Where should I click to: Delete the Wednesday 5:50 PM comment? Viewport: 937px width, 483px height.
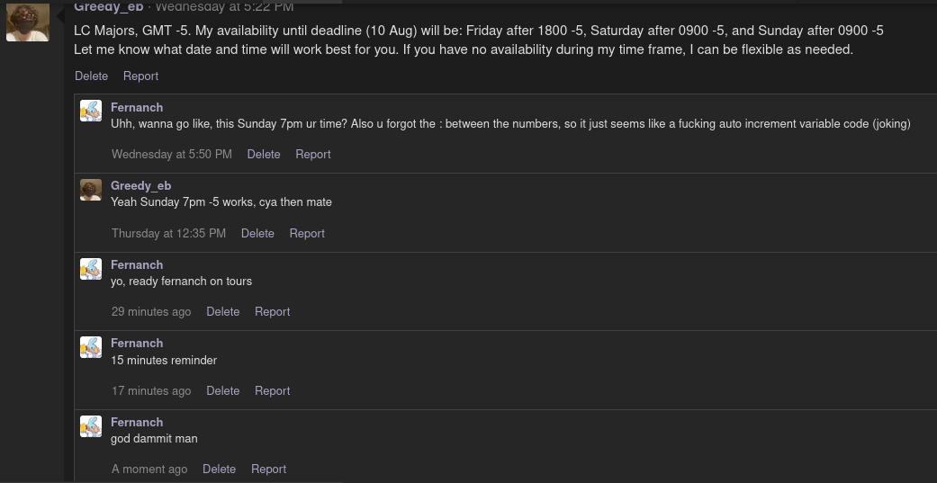[x=264, y=155]
